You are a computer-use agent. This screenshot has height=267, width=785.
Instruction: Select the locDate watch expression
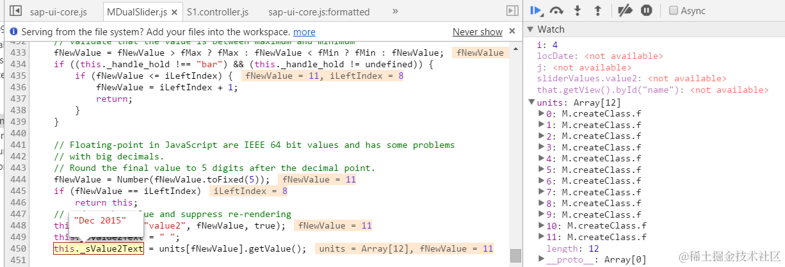599,56
